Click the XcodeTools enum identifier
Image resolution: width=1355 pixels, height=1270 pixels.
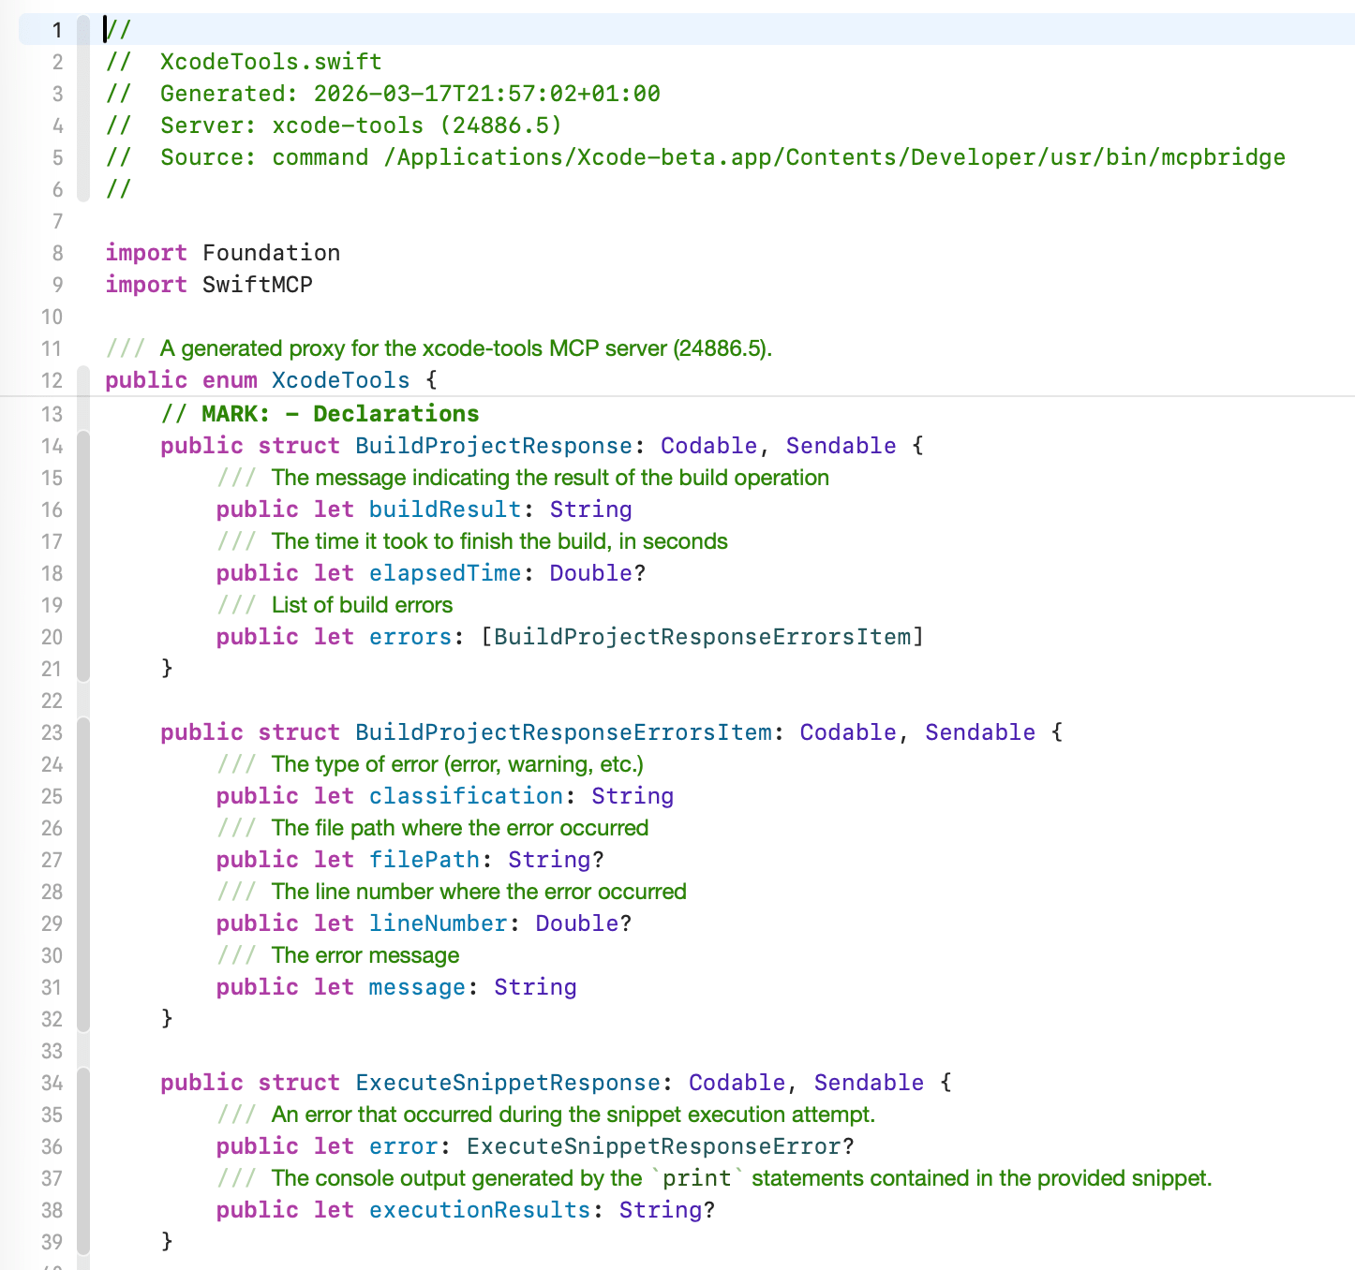tap(340, 380)
